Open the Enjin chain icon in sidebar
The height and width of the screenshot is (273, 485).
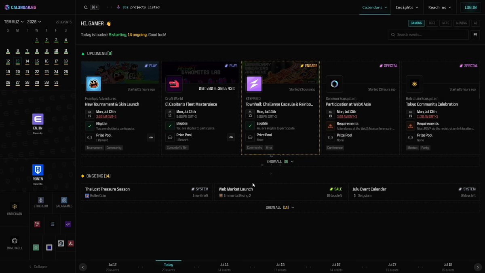(38, 119)
